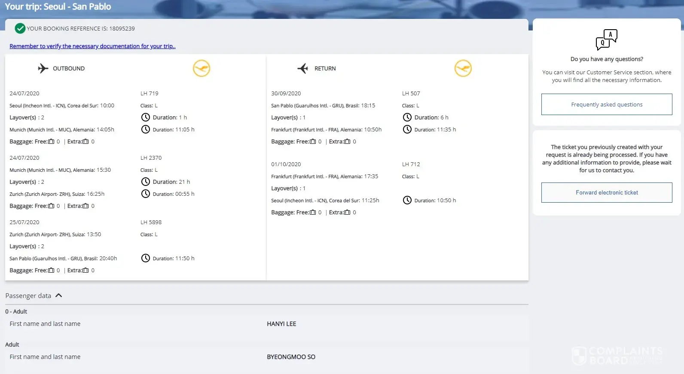The width and height of the screenshot is (684, 374).
Task: Click flight number LH 2370
Action: 151,158
